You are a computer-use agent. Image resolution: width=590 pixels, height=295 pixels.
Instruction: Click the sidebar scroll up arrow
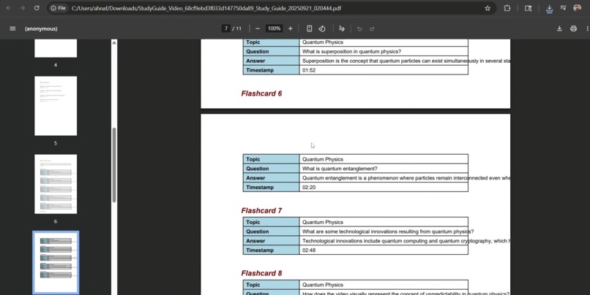tap(114, 42)
